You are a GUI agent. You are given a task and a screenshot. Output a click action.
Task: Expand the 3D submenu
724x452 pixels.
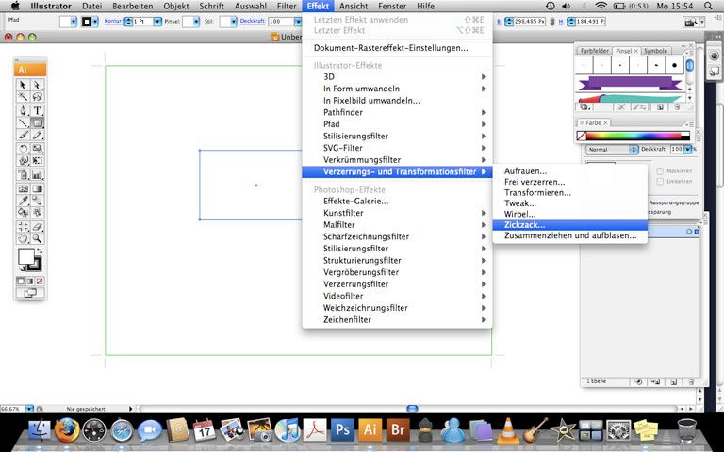tap(397, 76)
